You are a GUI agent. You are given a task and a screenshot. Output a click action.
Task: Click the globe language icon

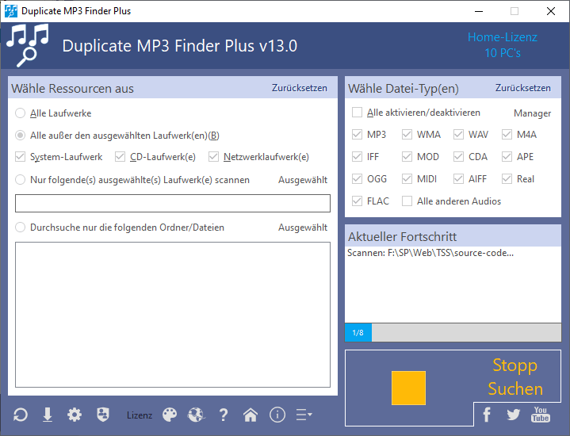[x=197, y=415]
